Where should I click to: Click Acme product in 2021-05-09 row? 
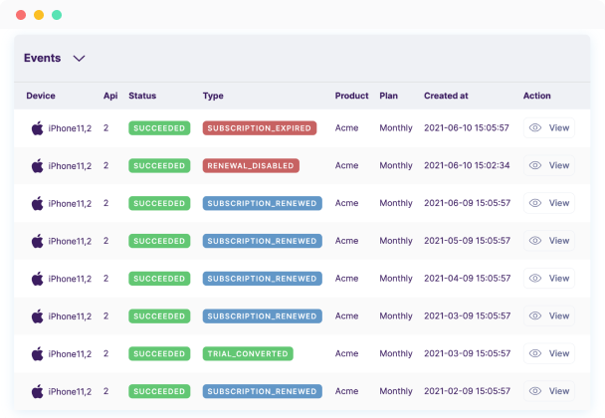pyautogui.click(x=346, y=241)
